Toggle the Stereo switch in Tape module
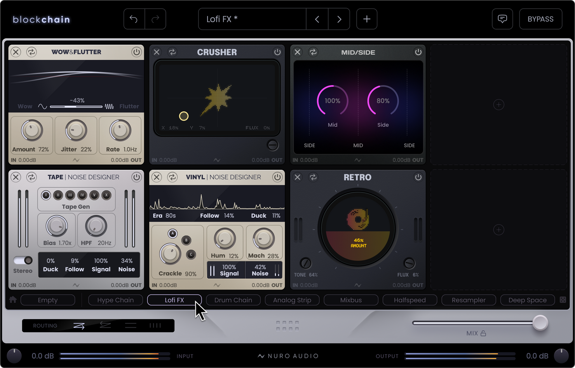Viewport: 575px width, 368px height. [23, 260]
